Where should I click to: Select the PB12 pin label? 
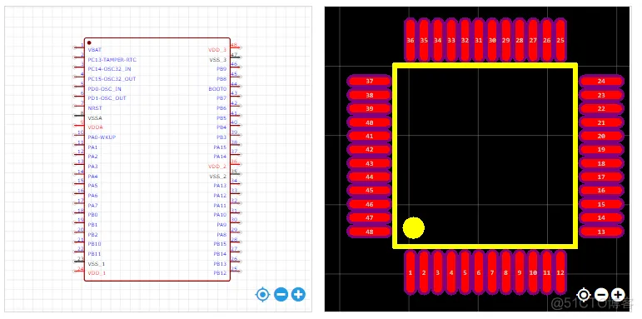tap(220, 273)
